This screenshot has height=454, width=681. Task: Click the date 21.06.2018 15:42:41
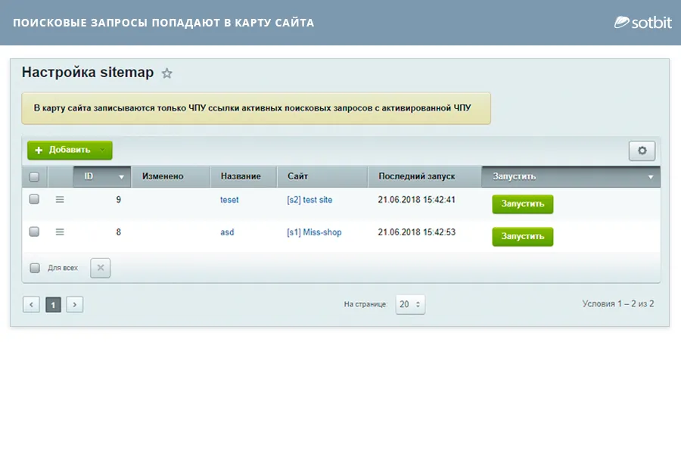[416, 200]
